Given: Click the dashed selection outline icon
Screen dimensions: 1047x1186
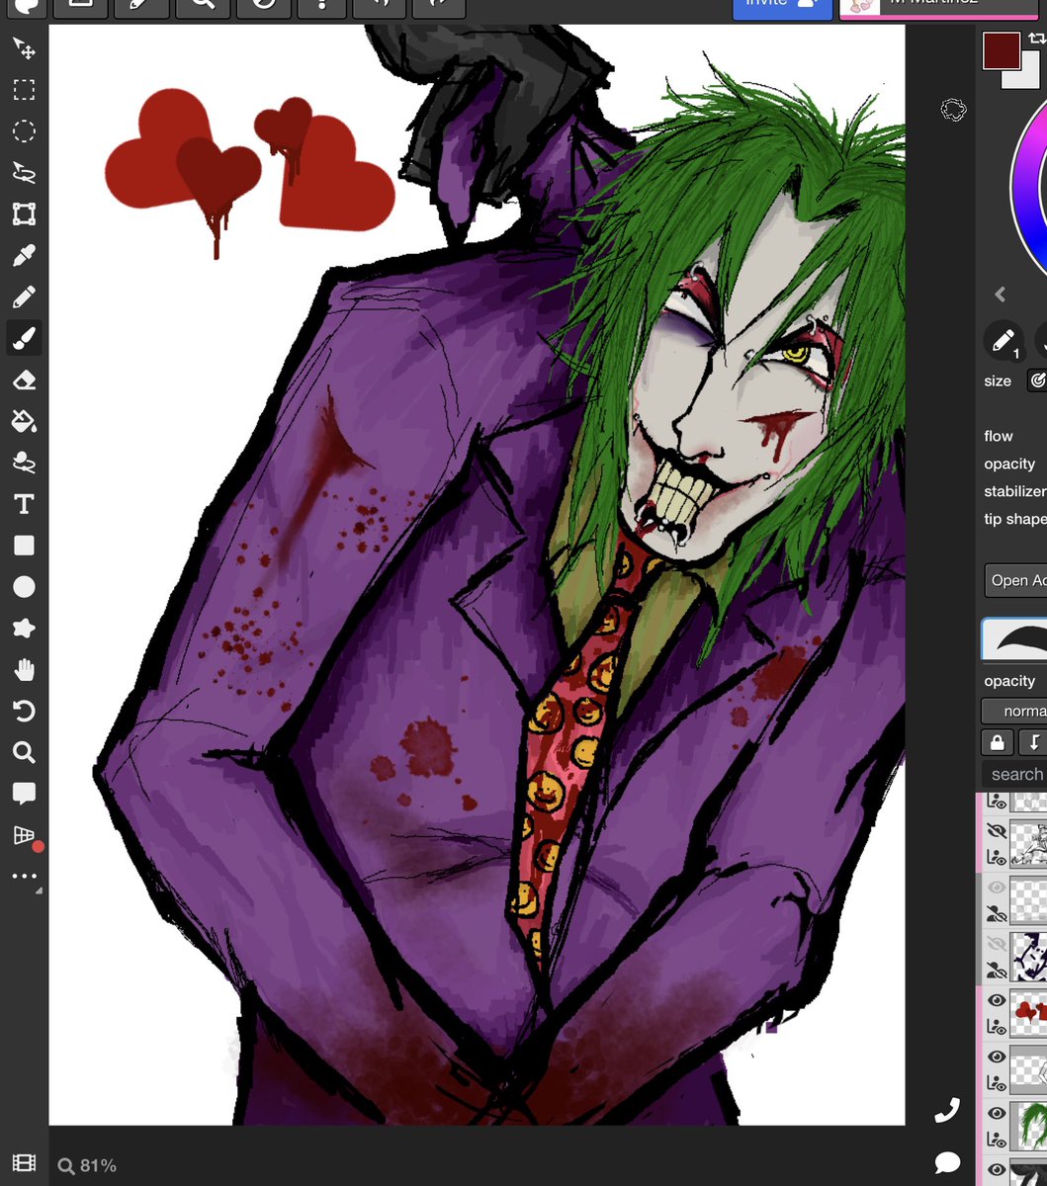Looking at the screenshot, I should coord(952,110).
